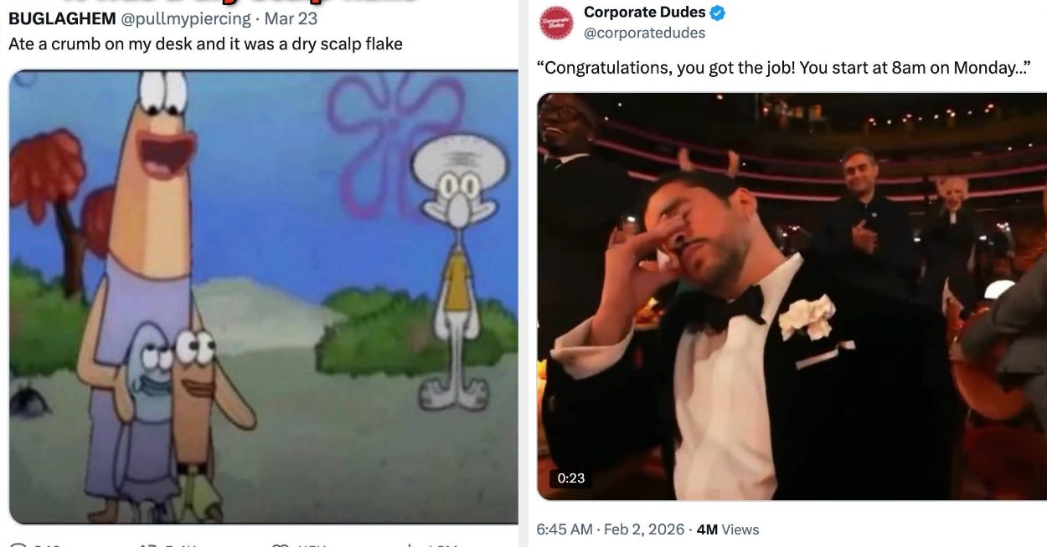The width and height of the screenshot is (1047, 547).
Task: Click the blue verified checkmark beside Corporate Dudes
Action: click(x=717, y=12)
